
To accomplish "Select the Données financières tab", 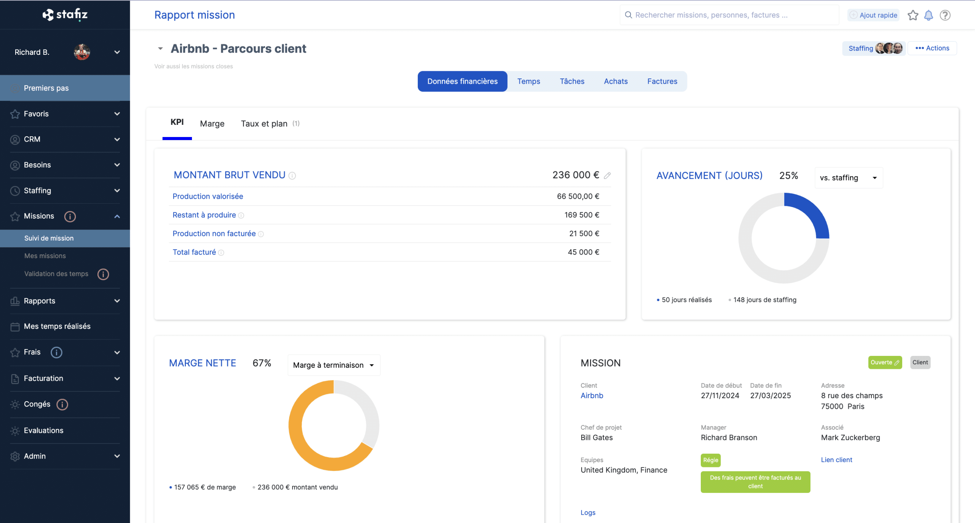I will pyautogui.click(x=462, y=81).
